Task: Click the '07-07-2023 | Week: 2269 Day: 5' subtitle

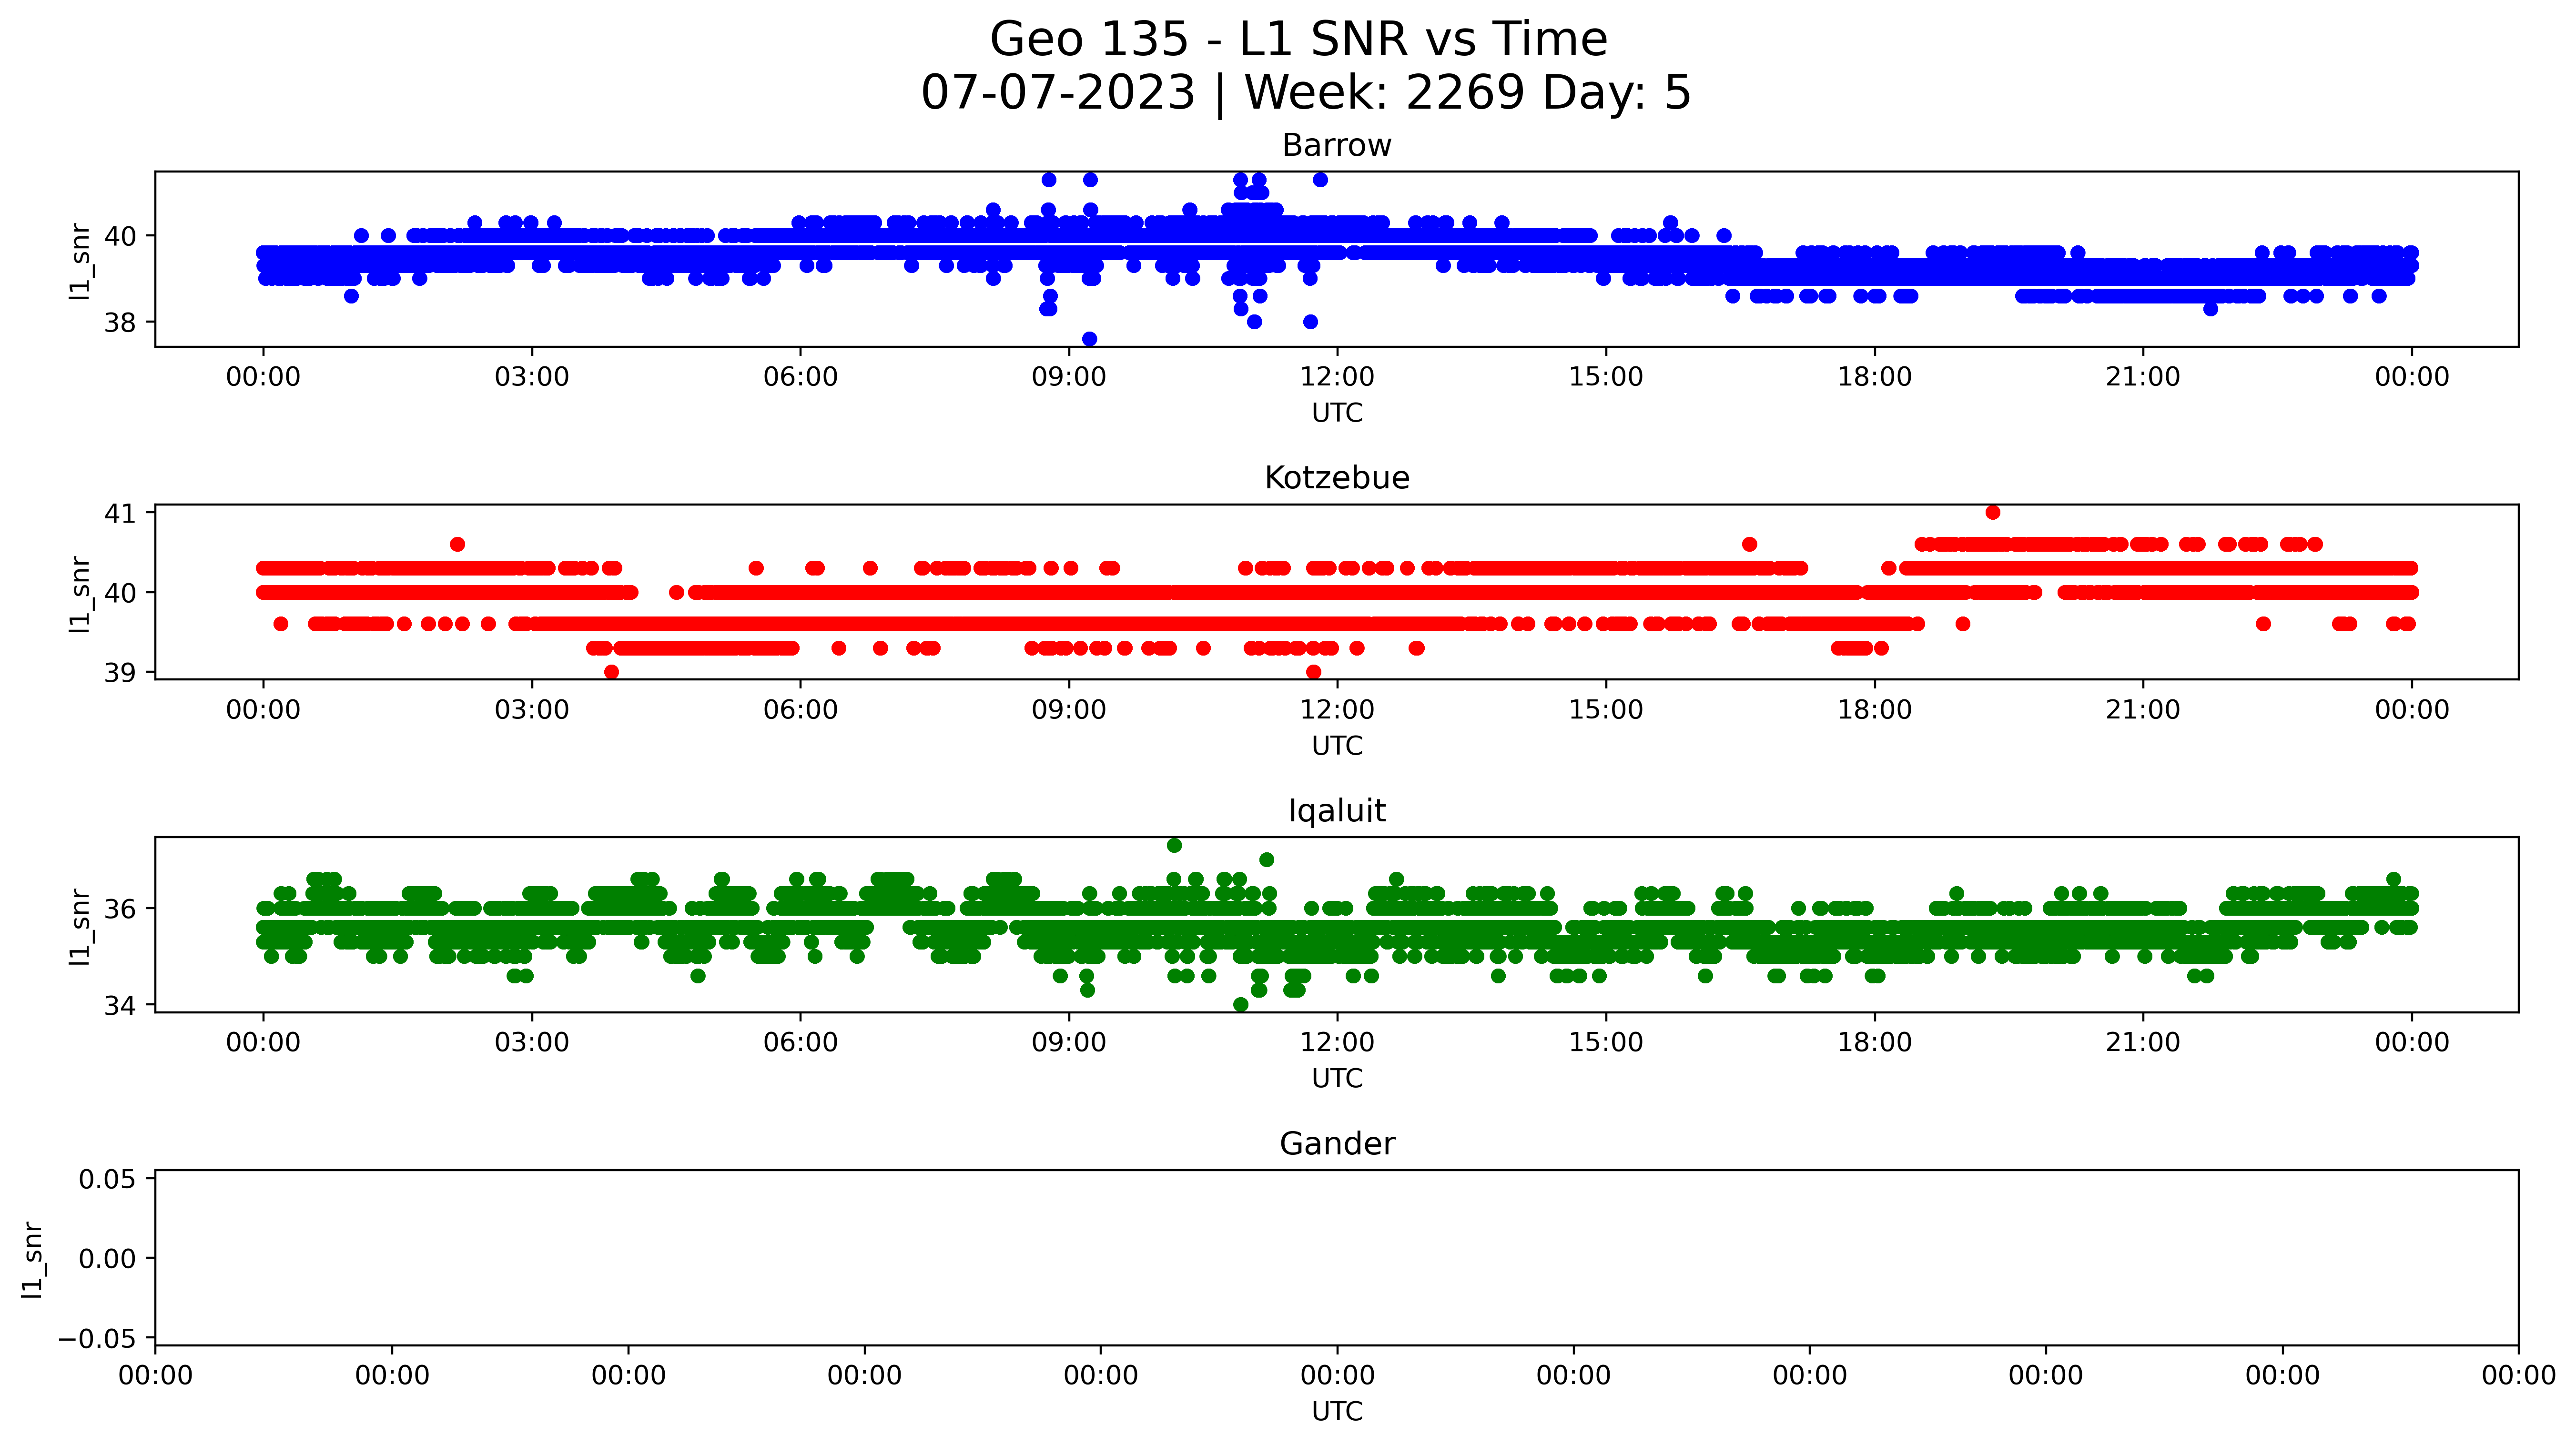Action: click(x=1306, y=93)
